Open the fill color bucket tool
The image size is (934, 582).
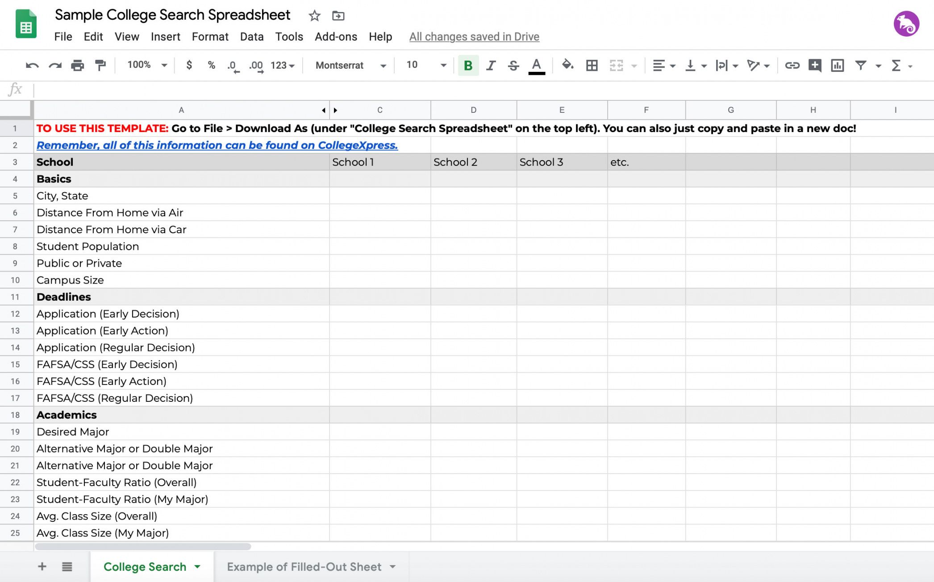567,65
